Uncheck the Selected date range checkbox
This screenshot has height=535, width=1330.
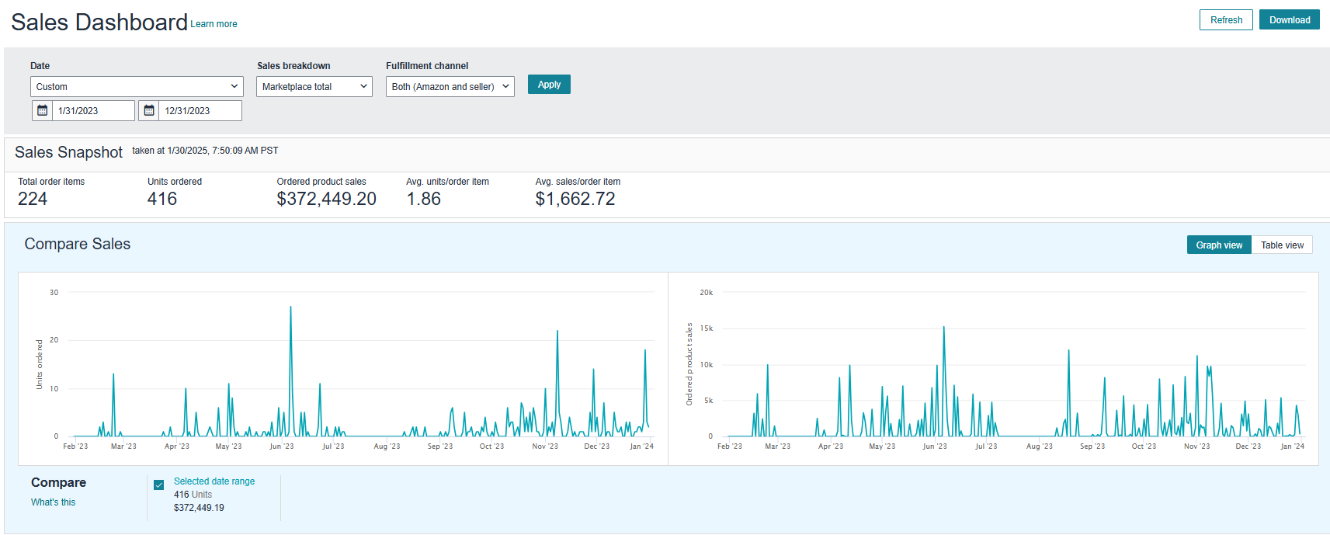click(x=159, y=485)
